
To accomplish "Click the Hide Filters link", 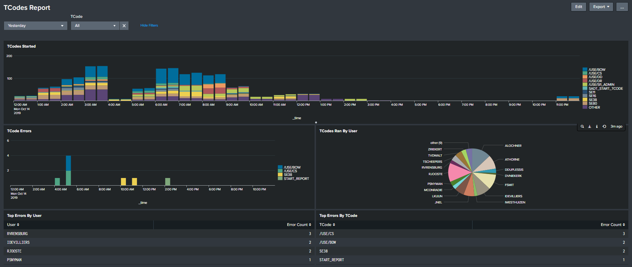I will coord(149,25).
